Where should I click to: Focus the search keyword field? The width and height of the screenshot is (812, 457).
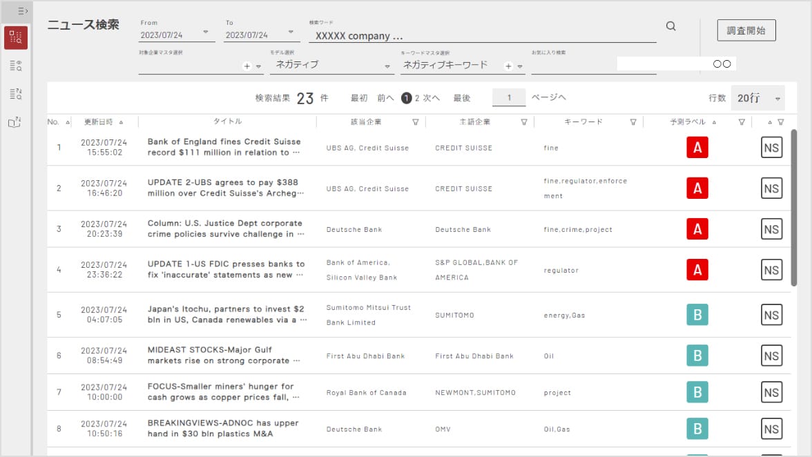[483, 36]
